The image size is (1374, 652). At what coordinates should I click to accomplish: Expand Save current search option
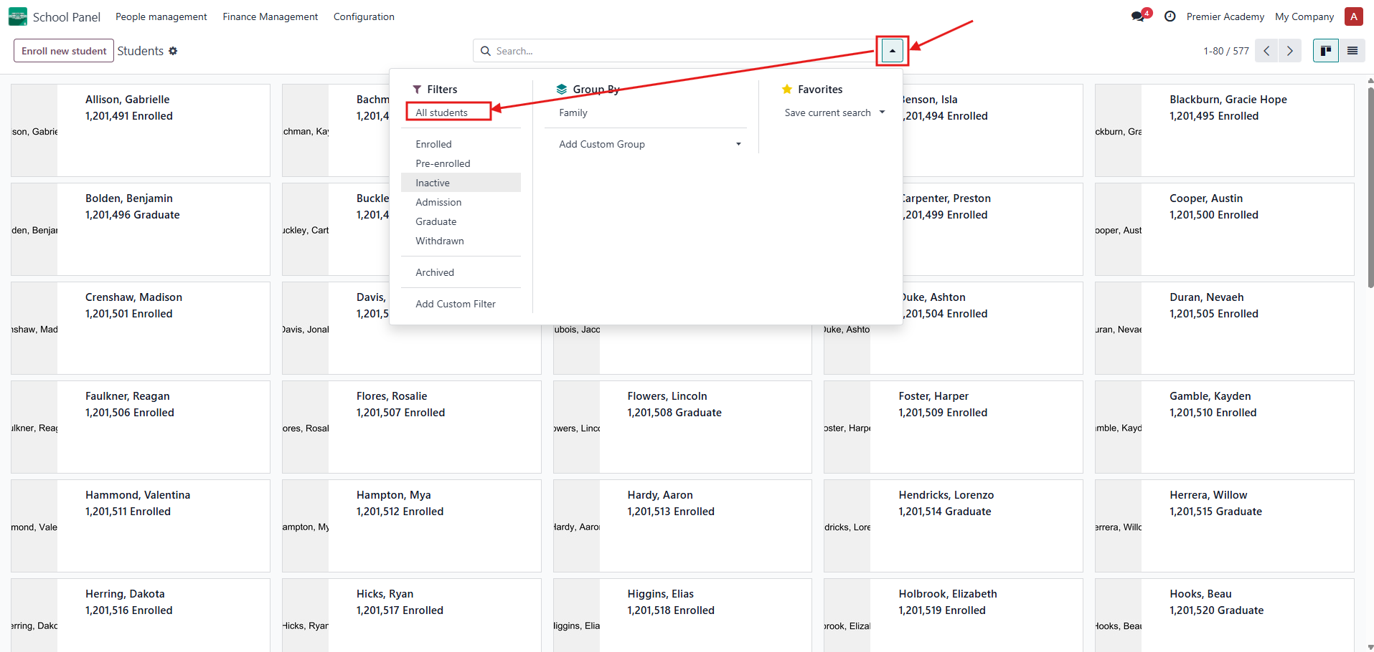pos(834,112)
